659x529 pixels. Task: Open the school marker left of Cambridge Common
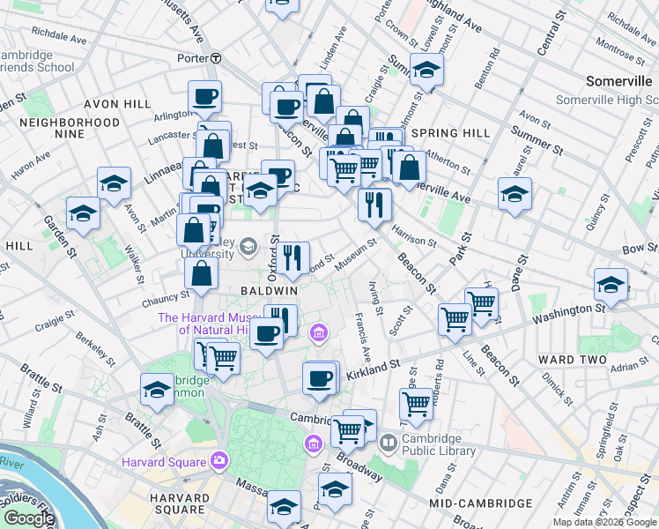[157, 390]
